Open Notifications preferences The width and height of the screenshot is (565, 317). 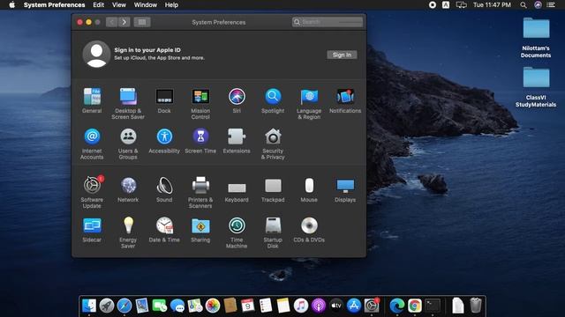[x=345, y=100]
